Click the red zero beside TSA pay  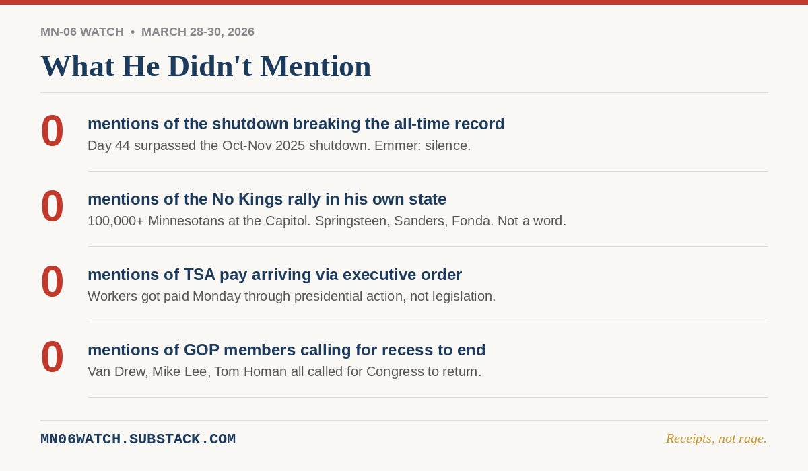pos(53,282)
